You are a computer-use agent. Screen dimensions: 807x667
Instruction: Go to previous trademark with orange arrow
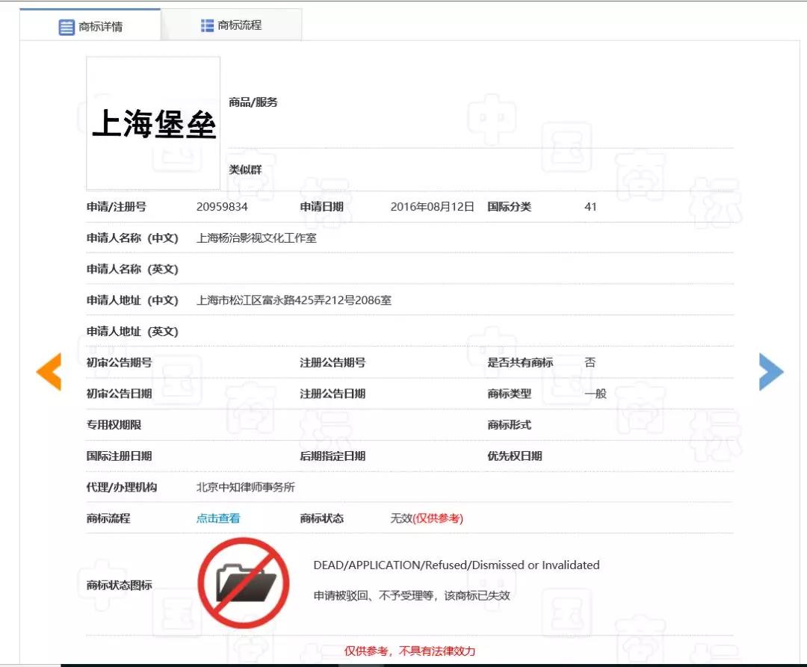pyautogui.click(x=49, y=371)
